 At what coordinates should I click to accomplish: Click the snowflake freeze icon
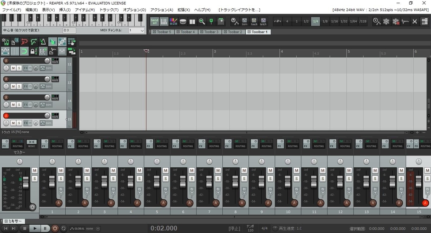tap(386, 21)
